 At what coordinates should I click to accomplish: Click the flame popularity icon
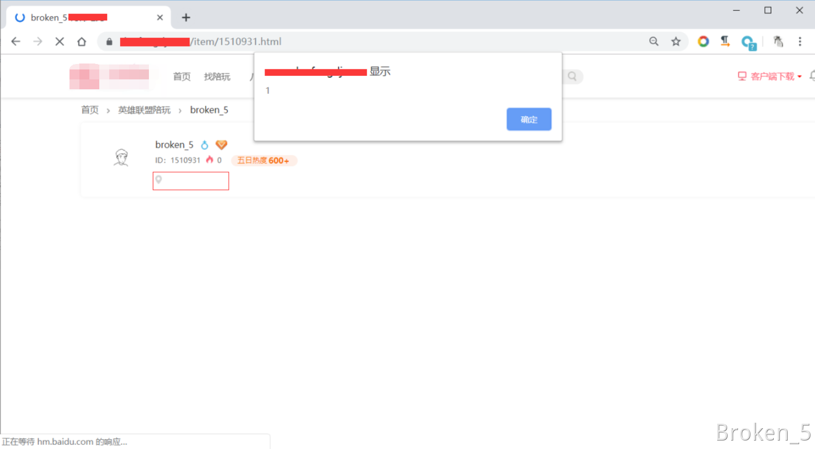click(209, 160)
